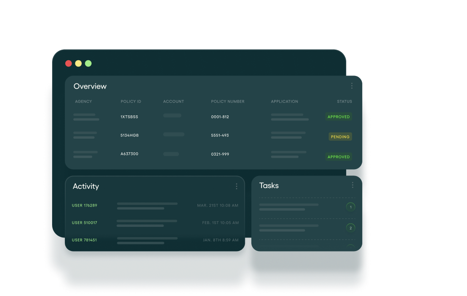
Task: Select policy number 0321-999
Action: (x=220, y=154)
